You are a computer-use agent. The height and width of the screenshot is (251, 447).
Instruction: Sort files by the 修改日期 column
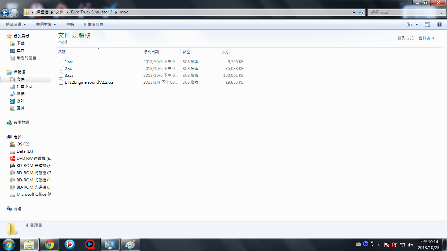point(161,52)
